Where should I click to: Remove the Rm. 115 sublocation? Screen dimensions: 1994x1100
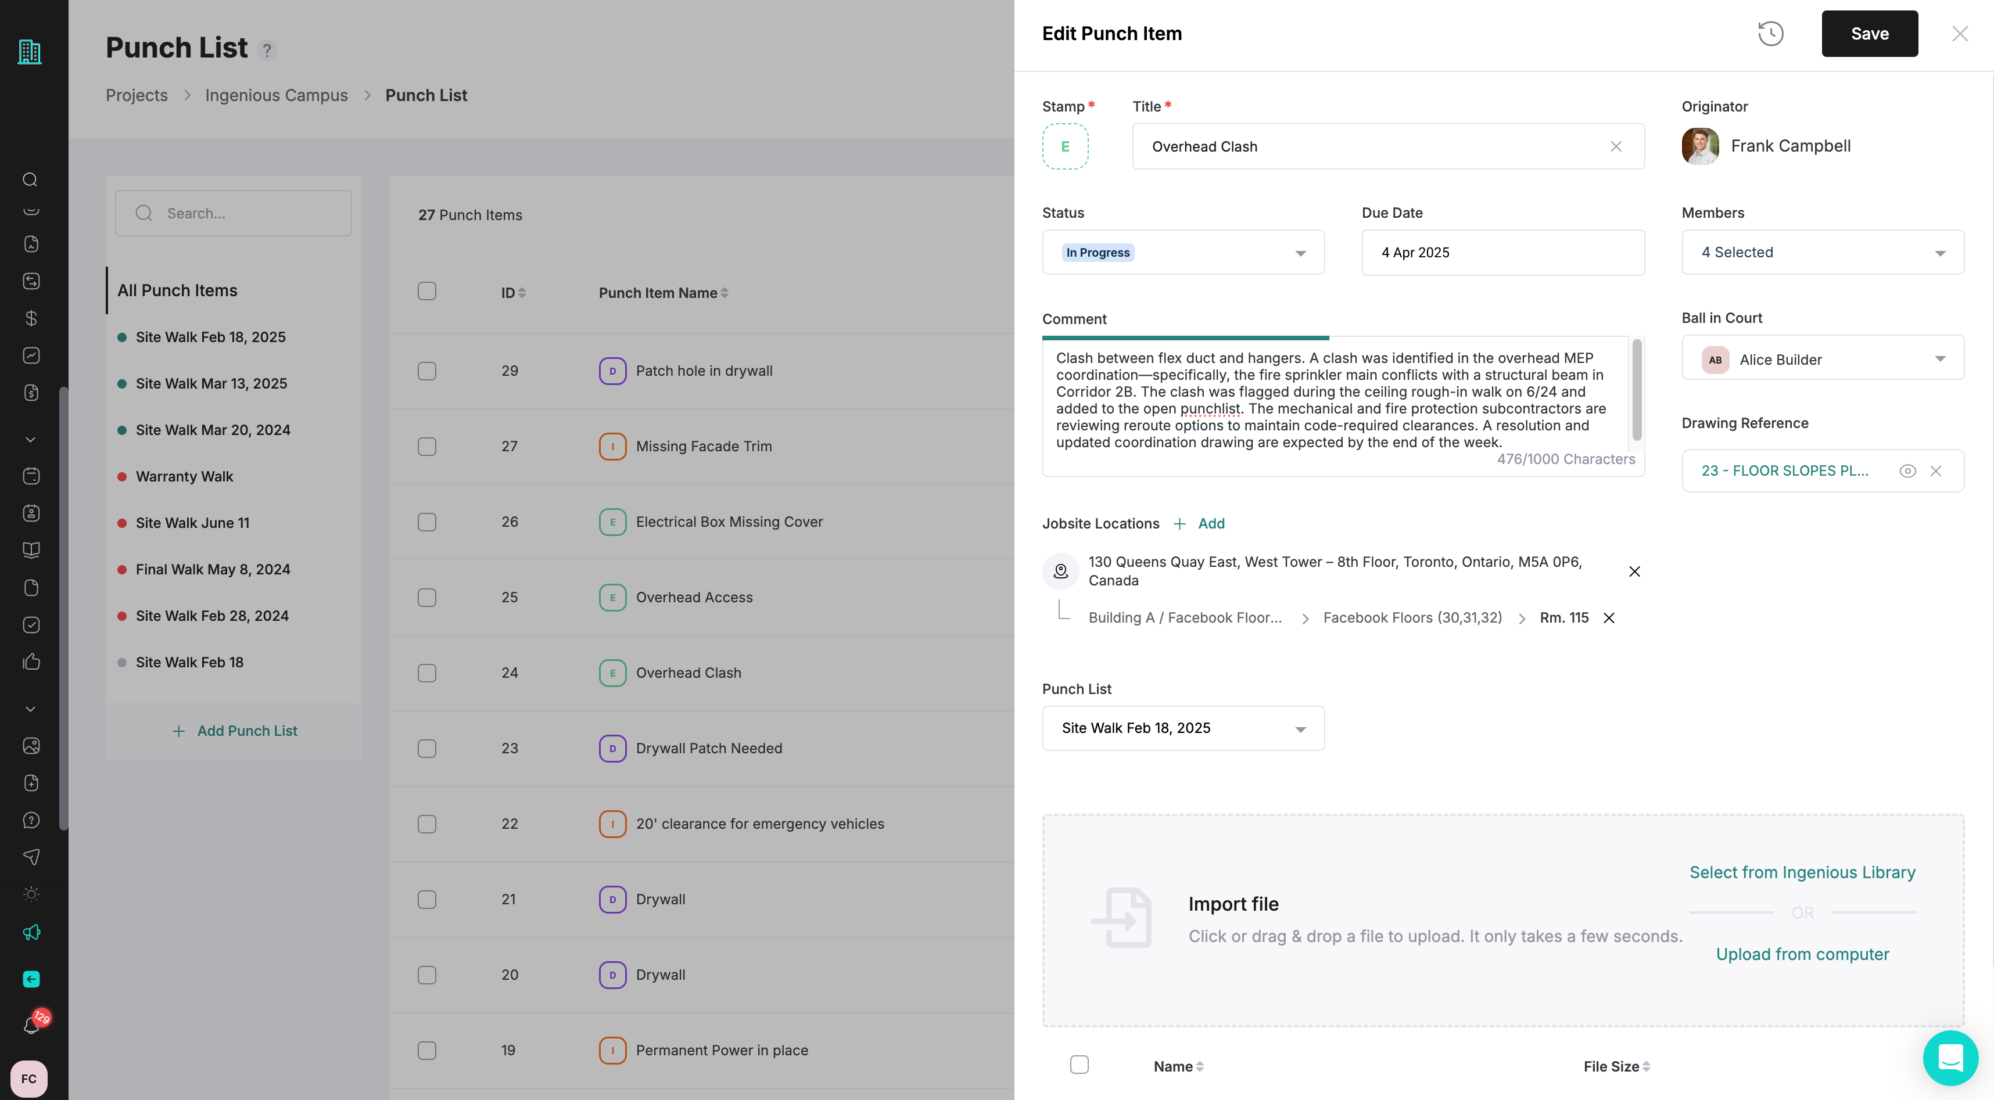(1609, 617)
